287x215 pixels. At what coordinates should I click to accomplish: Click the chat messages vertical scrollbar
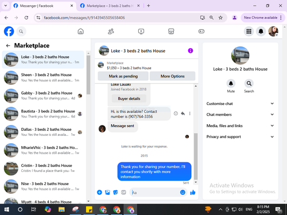coord(196,156)
